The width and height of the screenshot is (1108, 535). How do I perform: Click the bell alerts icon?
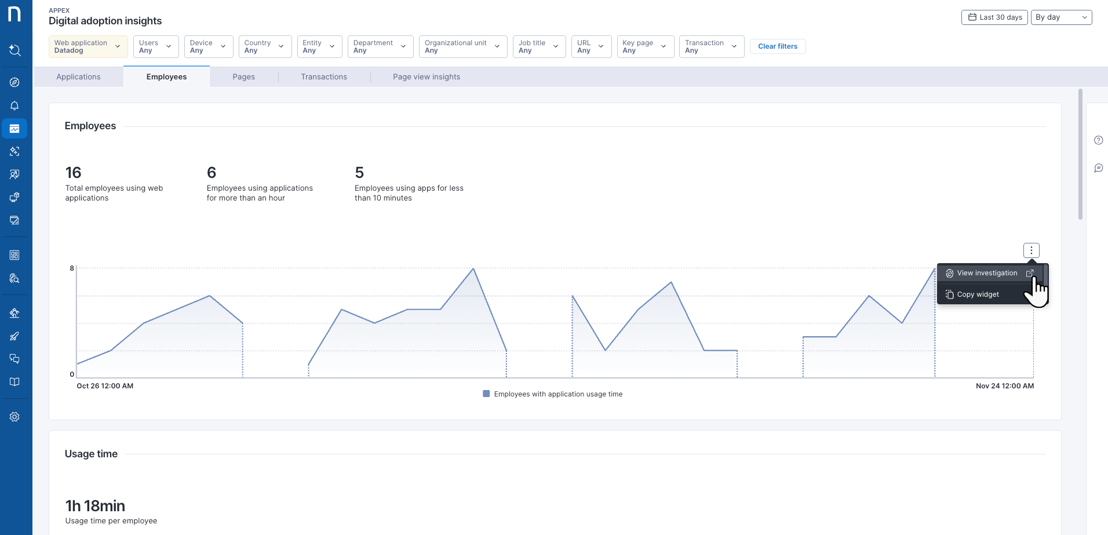[15, 105]
